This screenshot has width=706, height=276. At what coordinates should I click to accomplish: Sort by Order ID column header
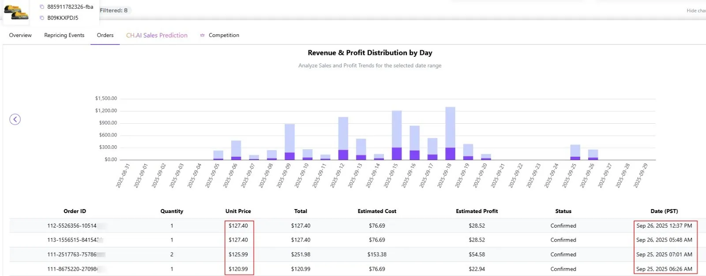click(x=75, y=211)
